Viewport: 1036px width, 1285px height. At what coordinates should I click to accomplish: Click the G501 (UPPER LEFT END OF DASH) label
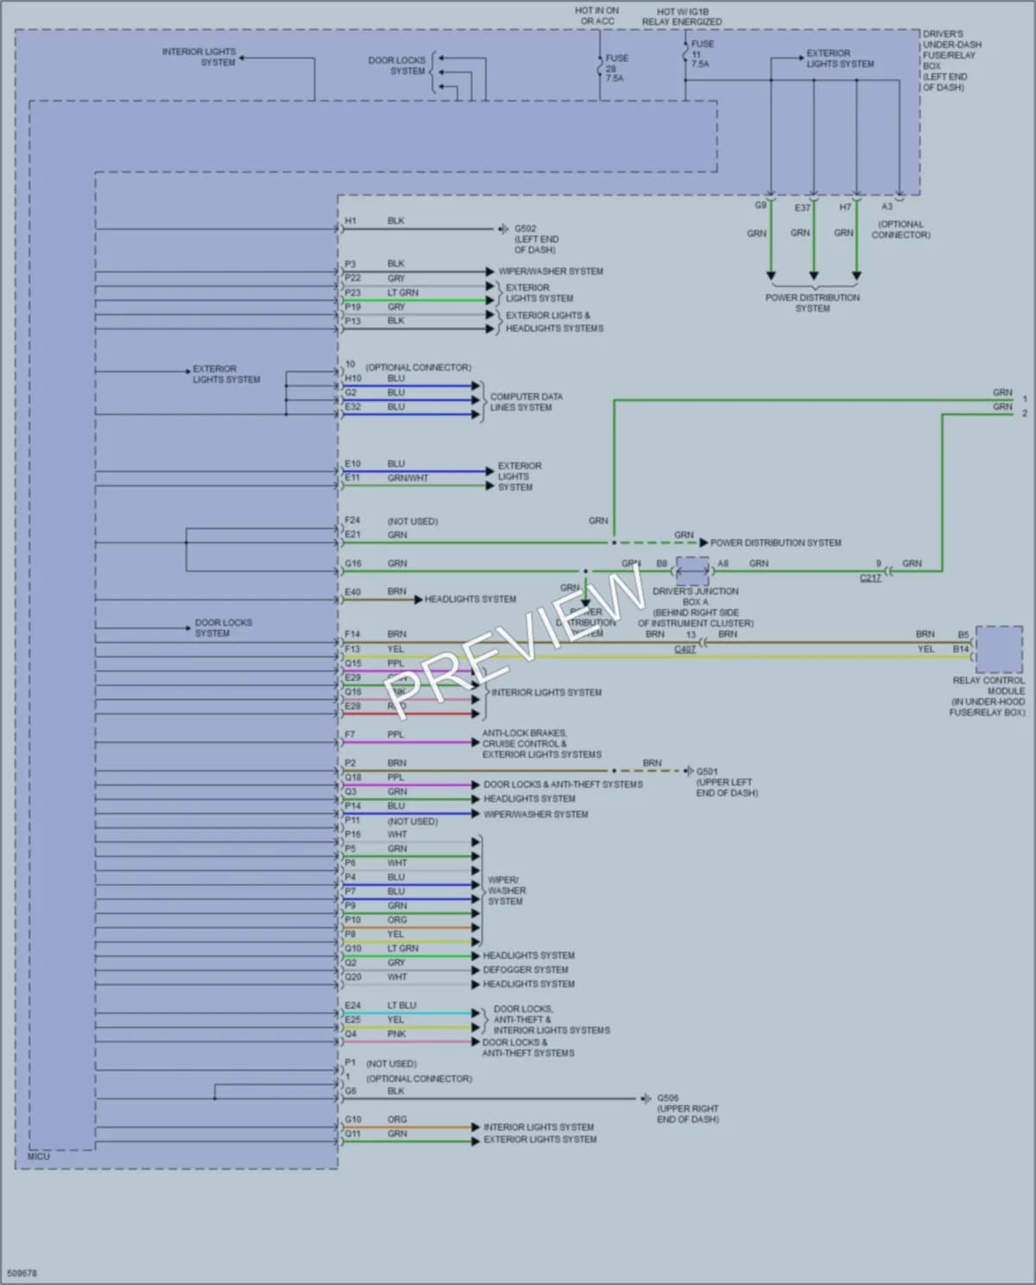pos(727,782)
